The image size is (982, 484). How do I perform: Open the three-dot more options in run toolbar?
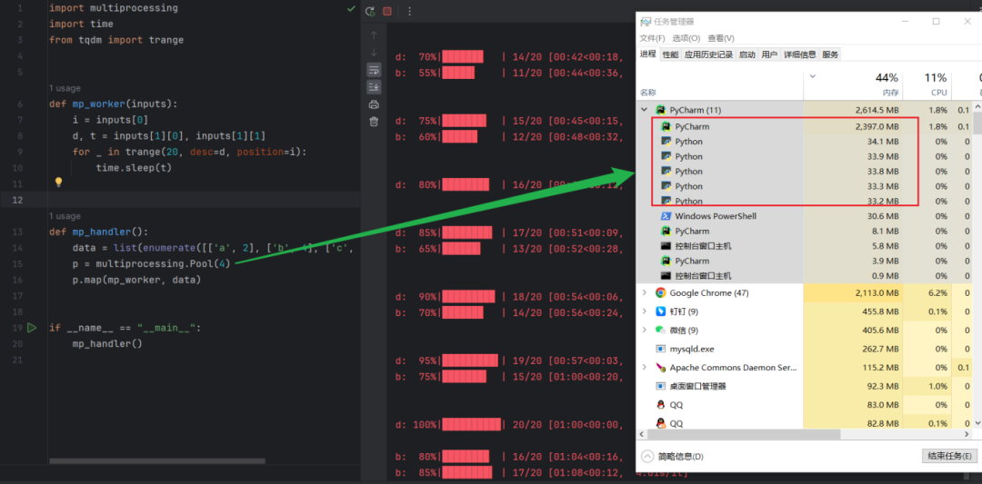tap(409, 11)
